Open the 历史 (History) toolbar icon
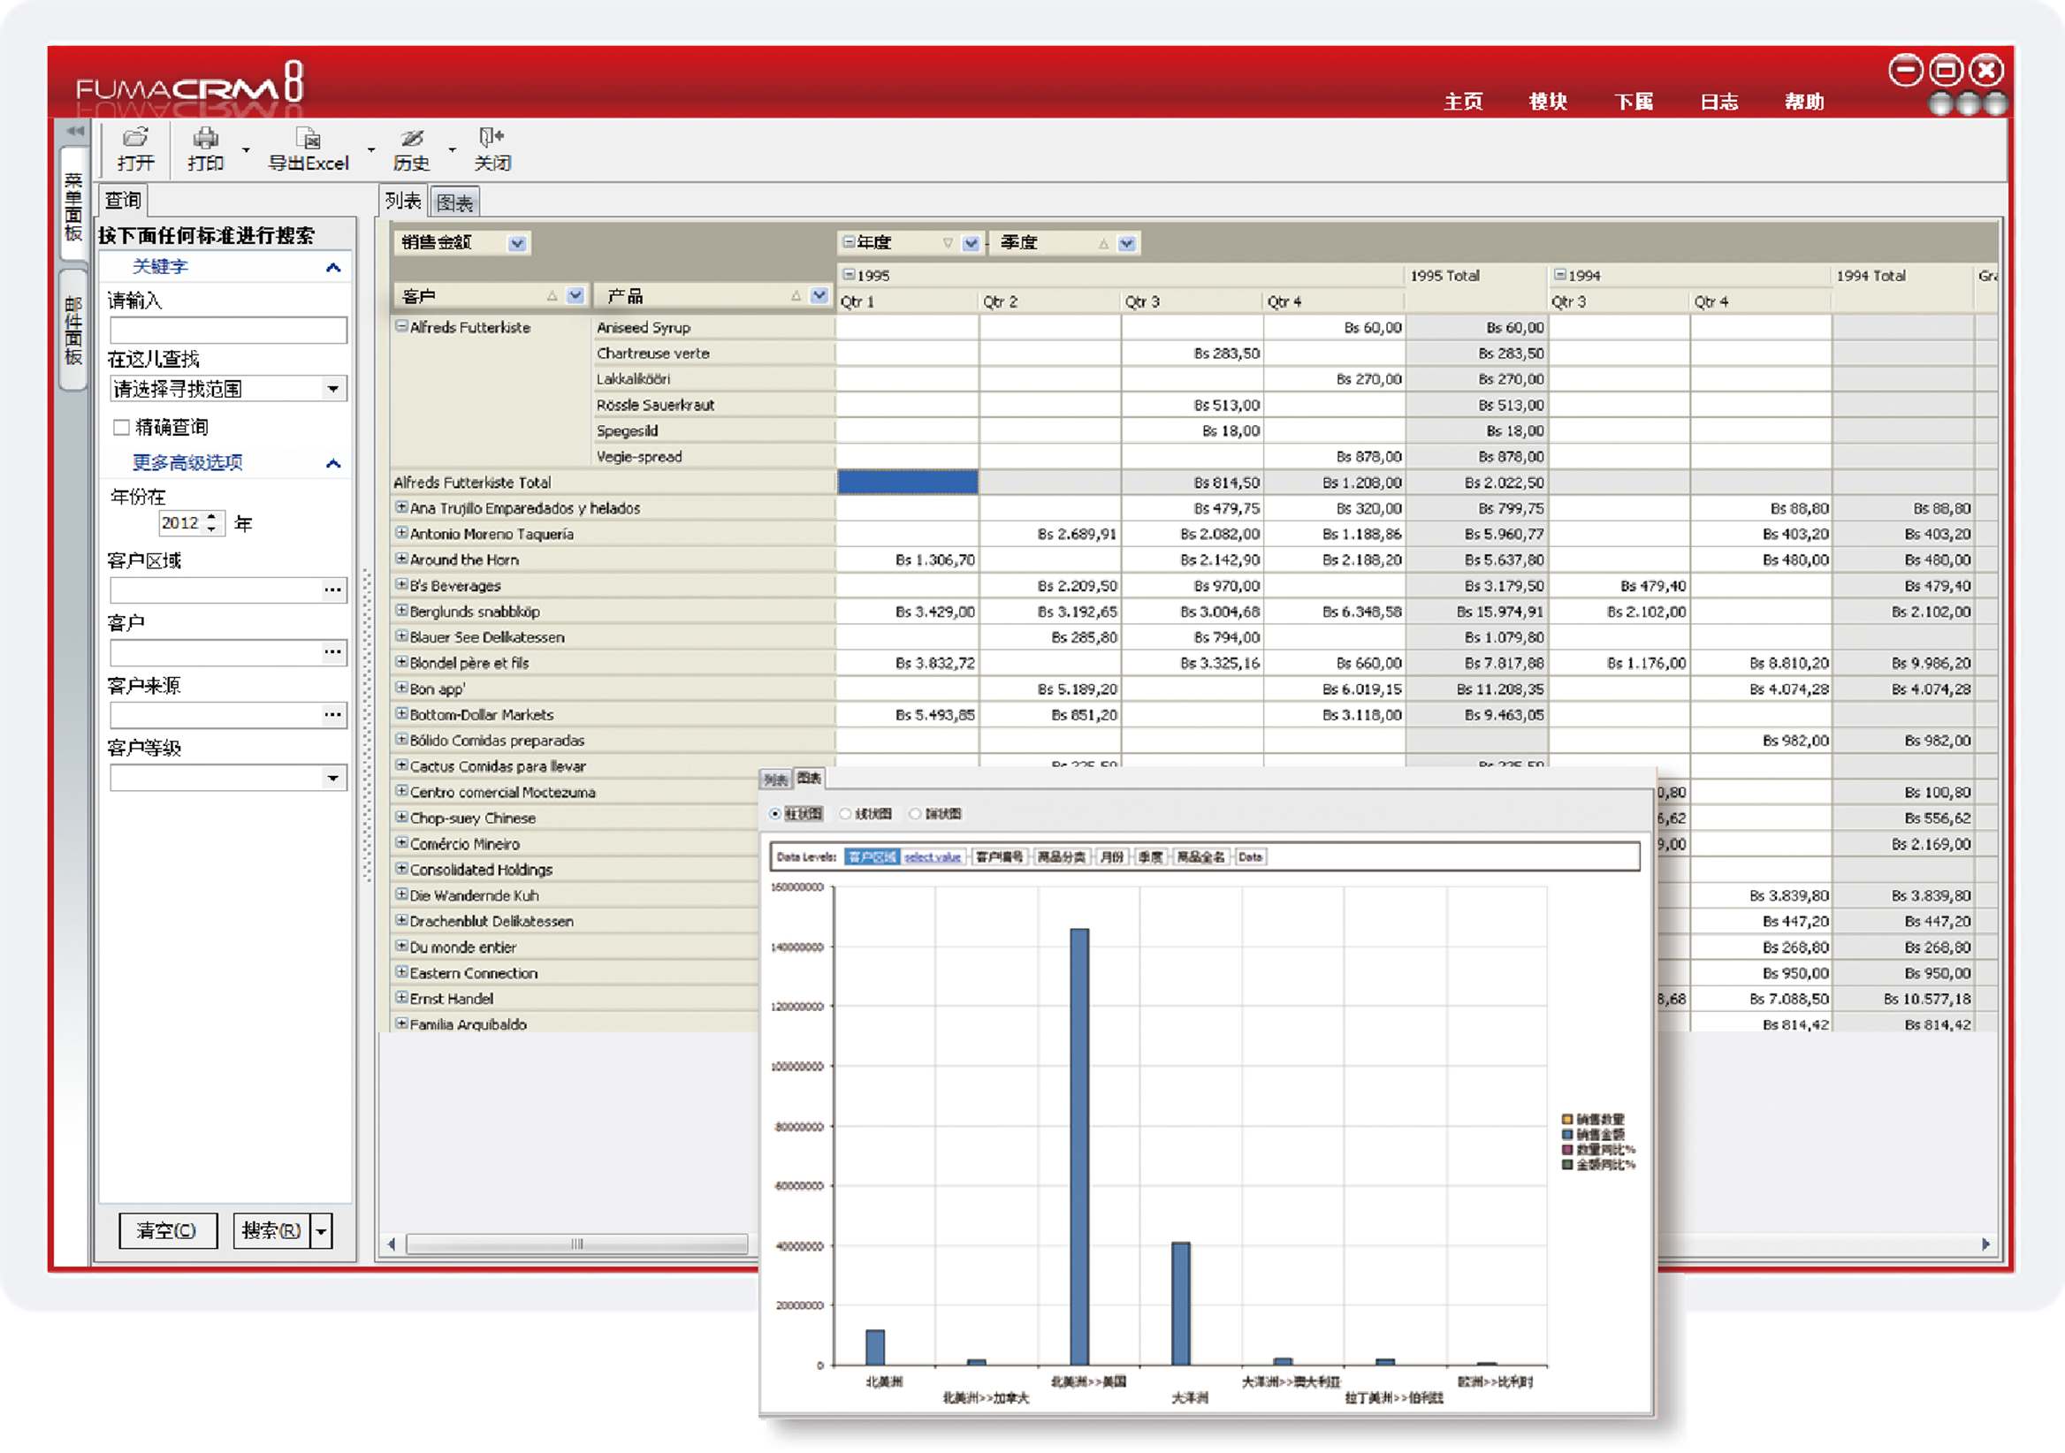The image size is (2065, 1453). tap(411, 138)
